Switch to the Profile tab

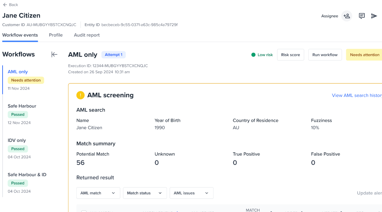56,35
